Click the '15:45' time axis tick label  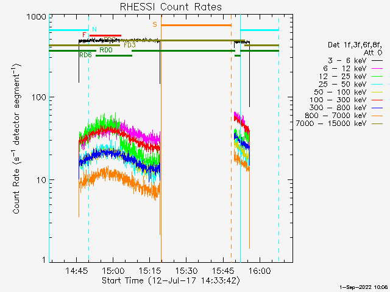tap(223, 271)
